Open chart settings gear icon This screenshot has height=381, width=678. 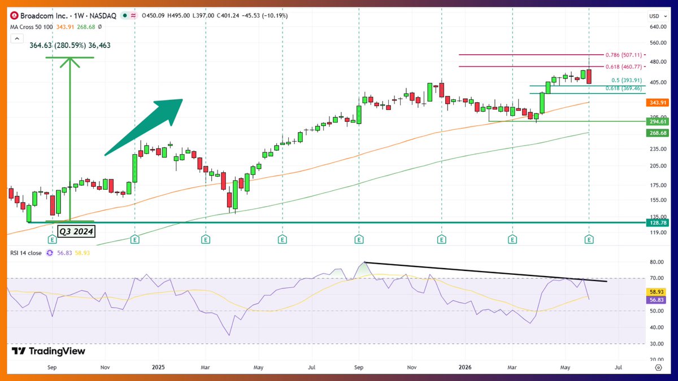(658, 367)
